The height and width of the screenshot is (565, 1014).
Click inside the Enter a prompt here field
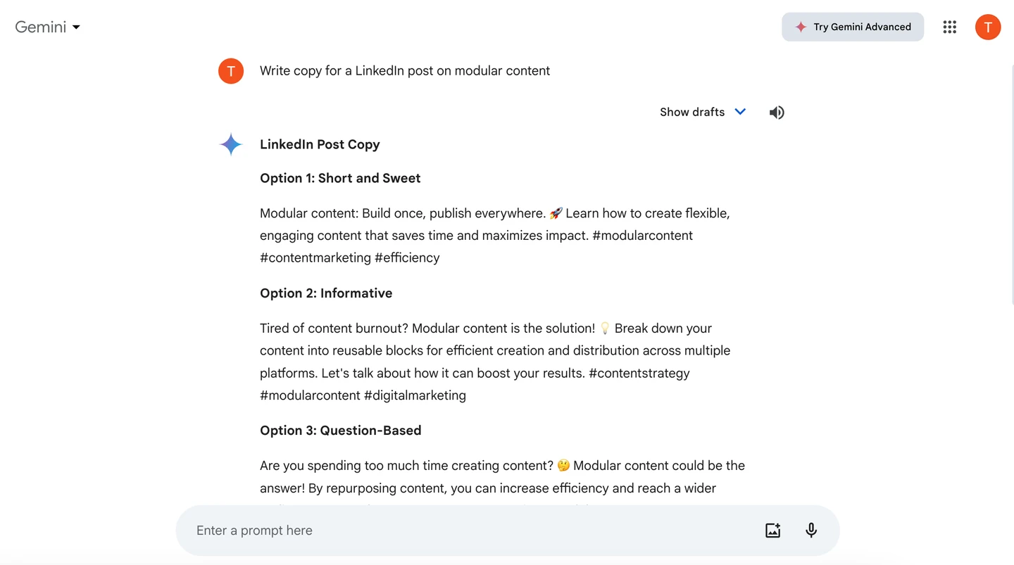423,530
